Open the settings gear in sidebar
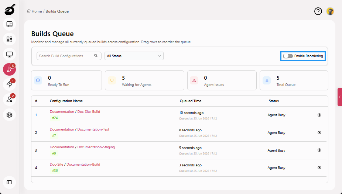 click(9, 115)
